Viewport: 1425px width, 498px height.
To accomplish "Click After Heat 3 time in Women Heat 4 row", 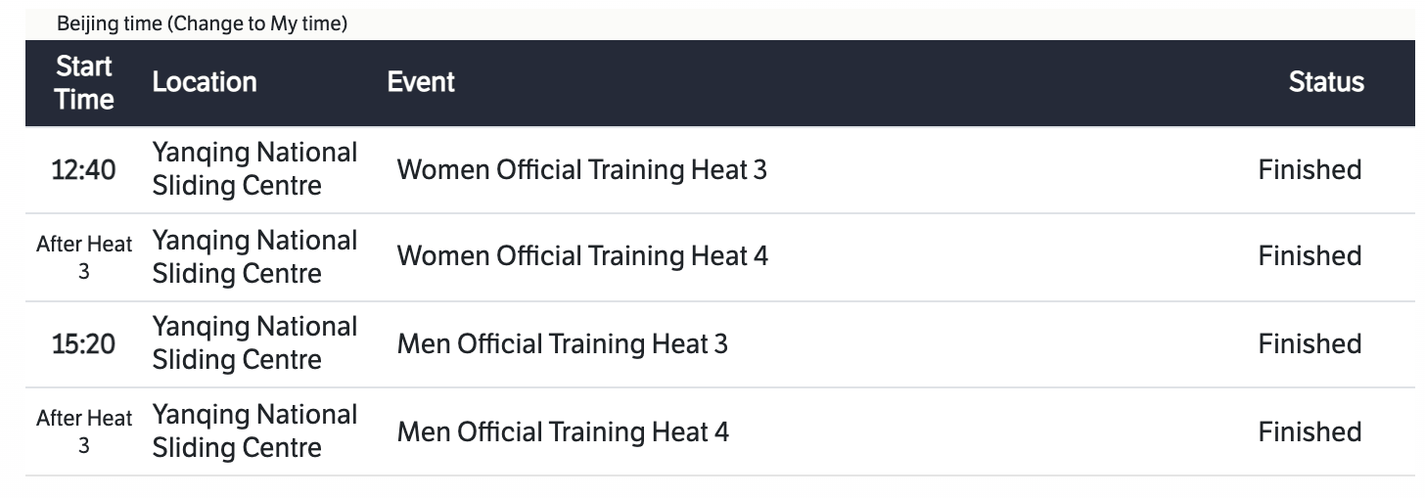I will [x=83, y=257].
